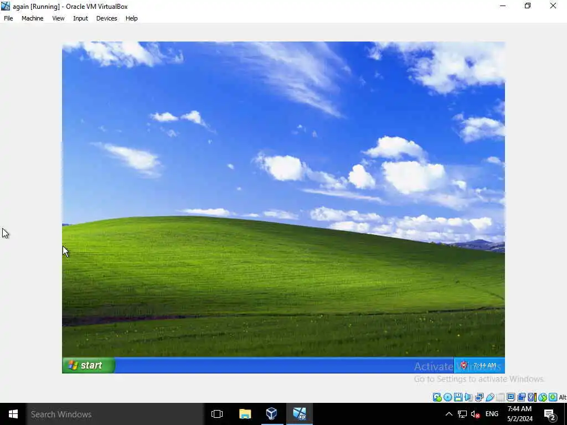Click the host network tray icon
Screen dimensions: 567x425
pos(462,414)
